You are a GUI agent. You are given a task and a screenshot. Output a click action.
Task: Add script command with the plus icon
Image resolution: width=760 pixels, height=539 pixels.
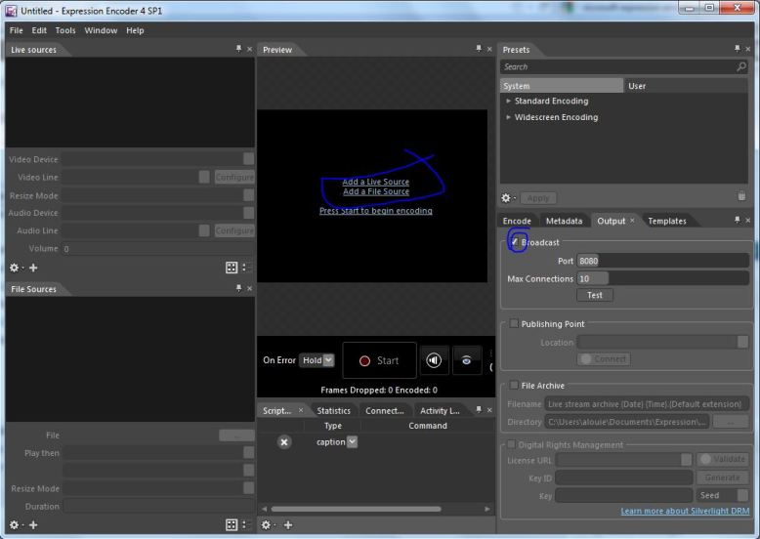pos(288,525)
